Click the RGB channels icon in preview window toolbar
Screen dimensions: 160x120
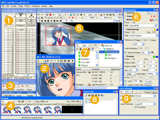pyautogui.click(x=45, y=61)
